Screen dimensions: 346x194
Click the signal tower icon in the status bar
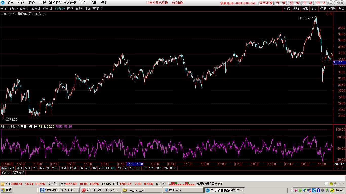tap(335, 184)
